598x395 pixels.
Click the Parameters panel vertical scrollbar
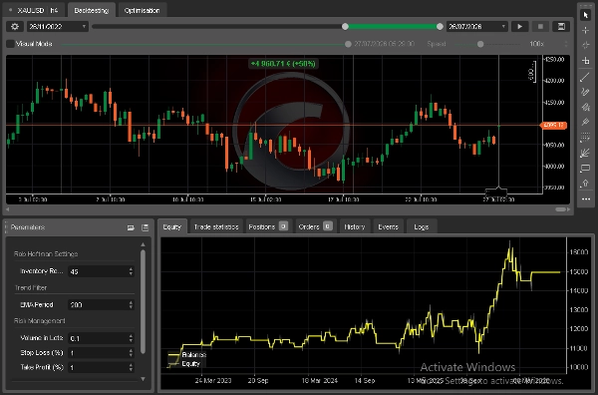[143, 301]
